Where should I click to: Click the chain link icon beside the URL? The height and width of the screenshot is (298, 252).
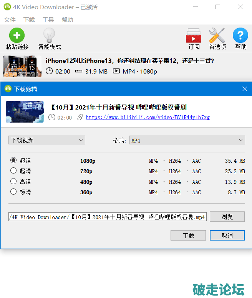pyautogui.click(x=80, y=118)
